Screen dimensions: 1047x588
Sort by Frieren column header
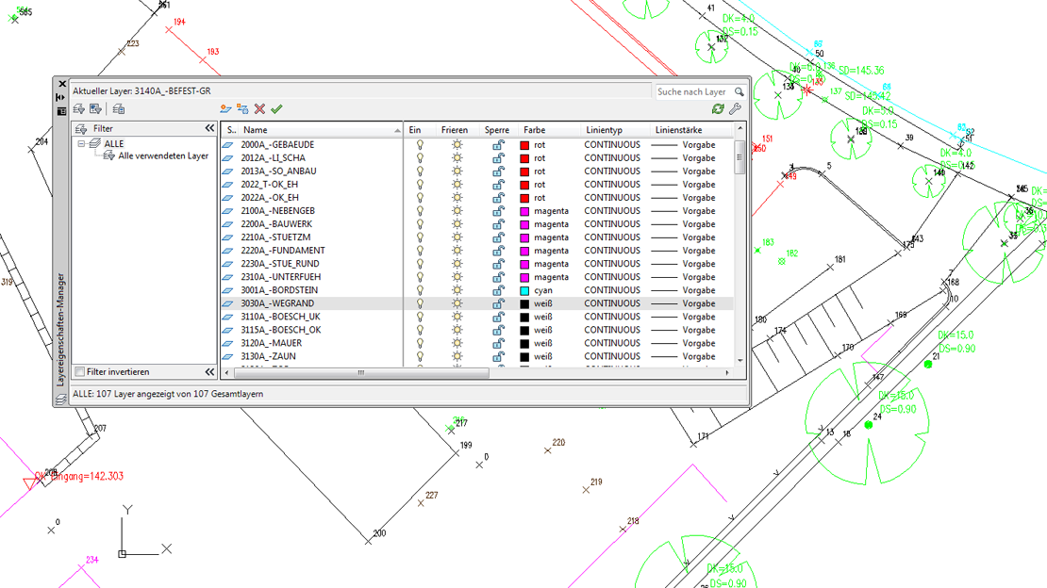point(457,130)
